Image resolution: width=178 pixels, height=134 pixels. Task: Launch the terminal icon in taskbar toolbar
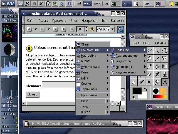[x=55, y=4]
